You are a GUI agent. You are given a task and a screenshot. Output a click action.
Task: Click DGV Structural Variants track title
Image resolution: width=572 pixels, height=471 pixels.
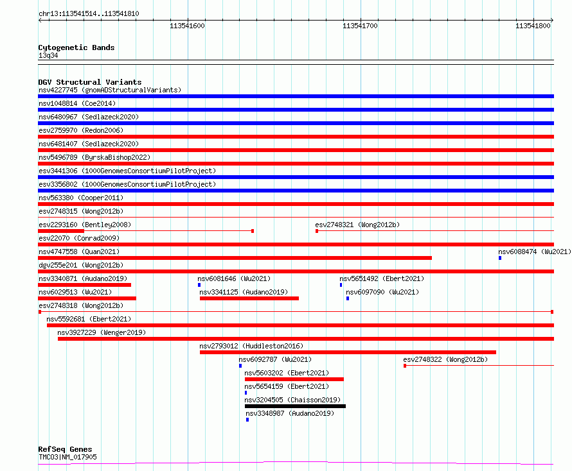[90, 82]
